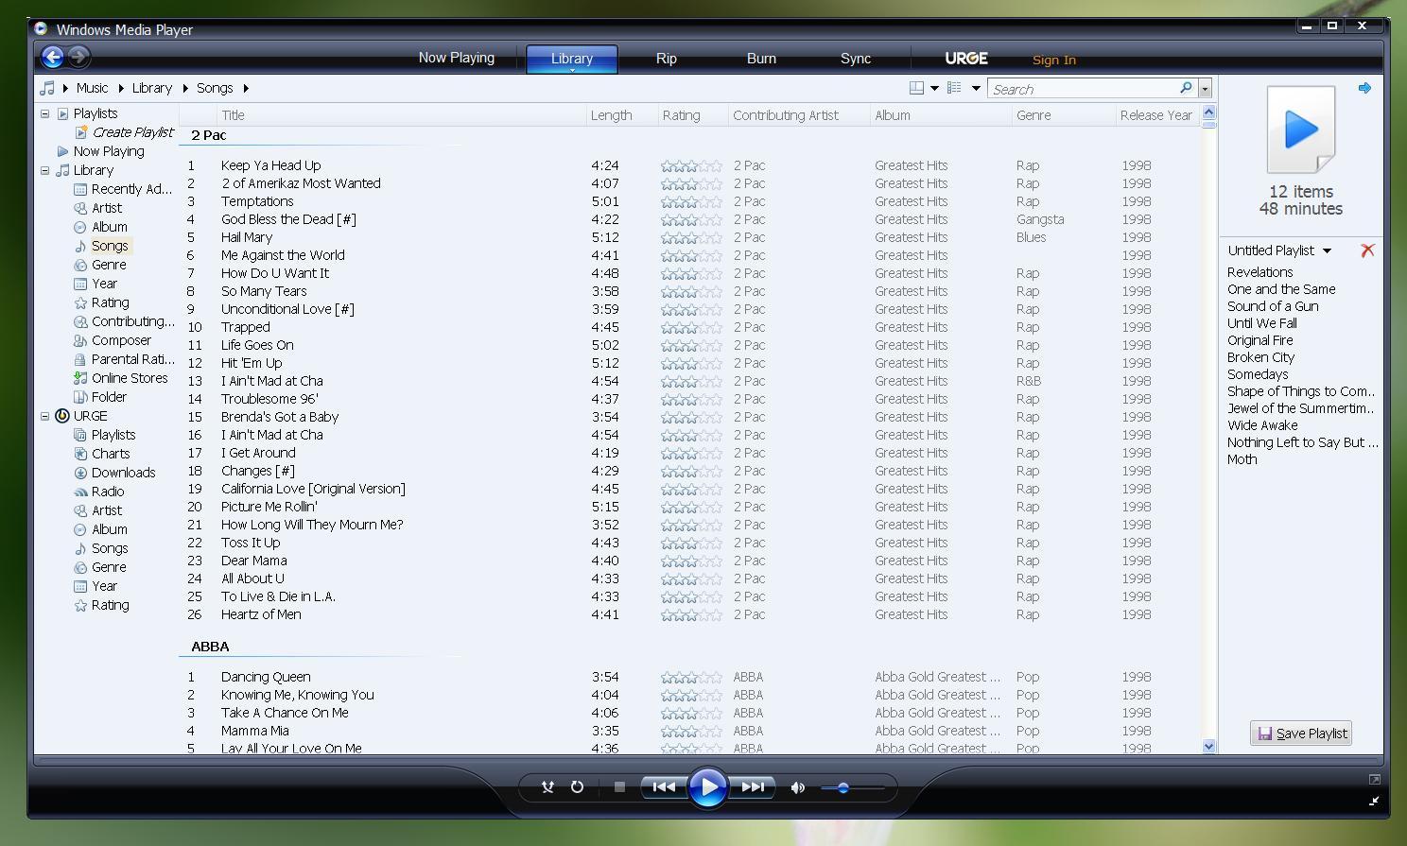Clear the playlist with the red X
Image resolution: width=1407 pixels, height=846 pixels.
pos(1367,250)
